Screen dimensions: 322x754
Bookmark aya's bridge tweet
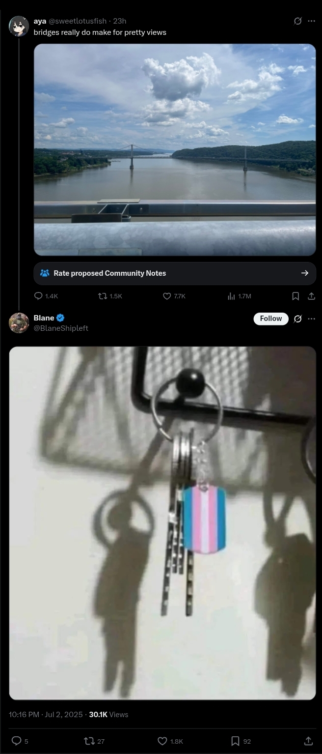click(295, 296)
